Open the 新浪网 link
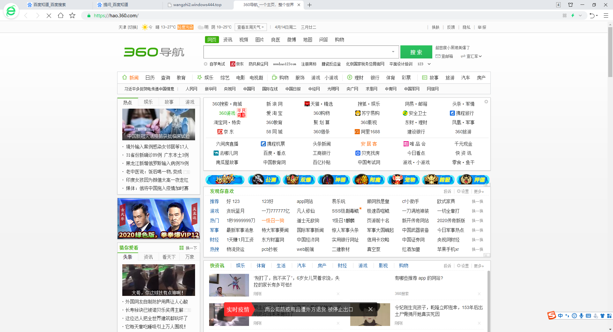The image size is (613, 332). point(274,104)
